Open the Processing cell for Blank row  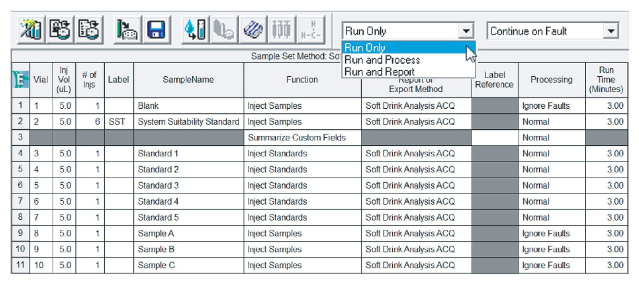pos(551,106)
